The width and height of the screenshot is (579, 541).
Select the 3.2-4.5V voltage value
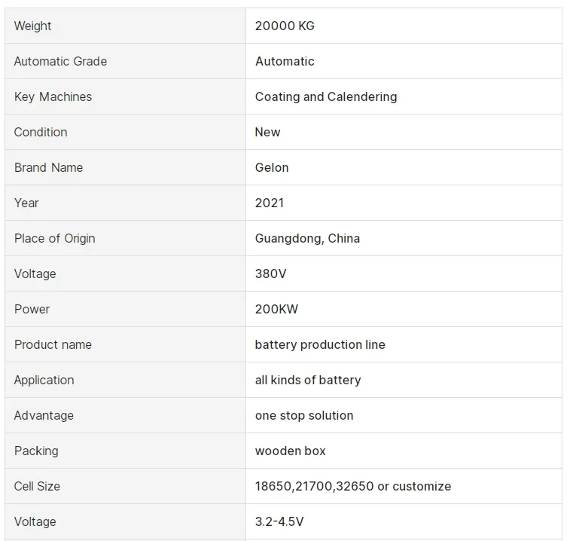pyautogui.click(x=279, y=521)
